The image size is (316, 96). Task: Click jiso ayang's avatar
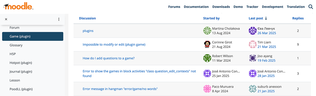252,58
